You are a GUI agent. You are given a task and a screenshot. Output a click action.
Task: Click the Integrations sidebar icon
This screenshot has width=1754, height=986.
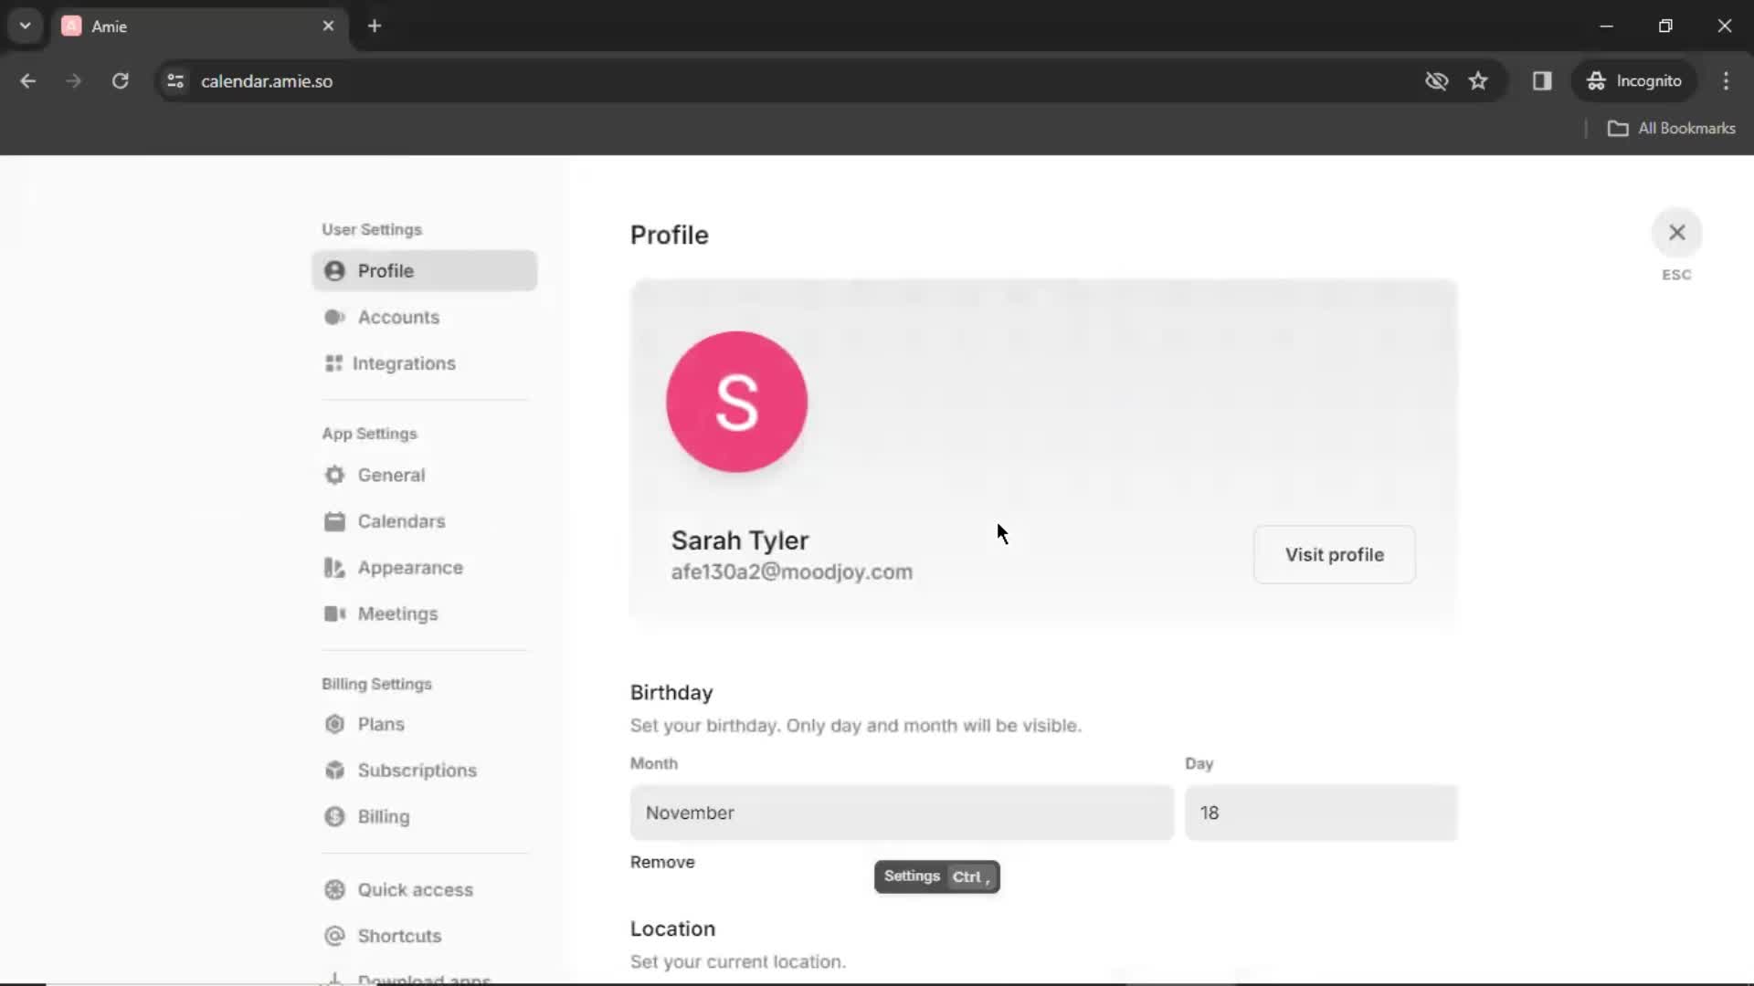tap(333, 362)
